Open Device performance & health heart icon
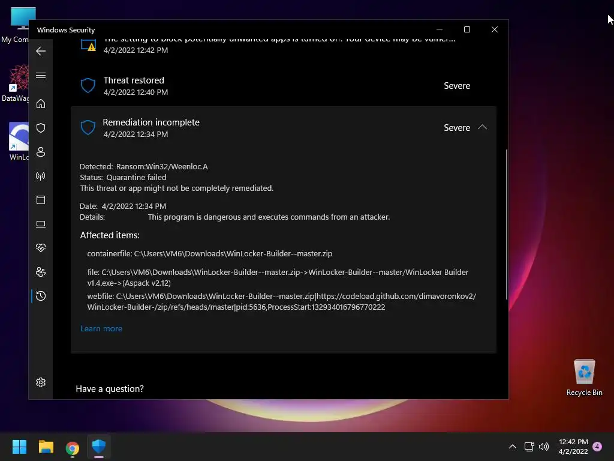614x461 pixels. pyautogui.click(x=41, y=248)
